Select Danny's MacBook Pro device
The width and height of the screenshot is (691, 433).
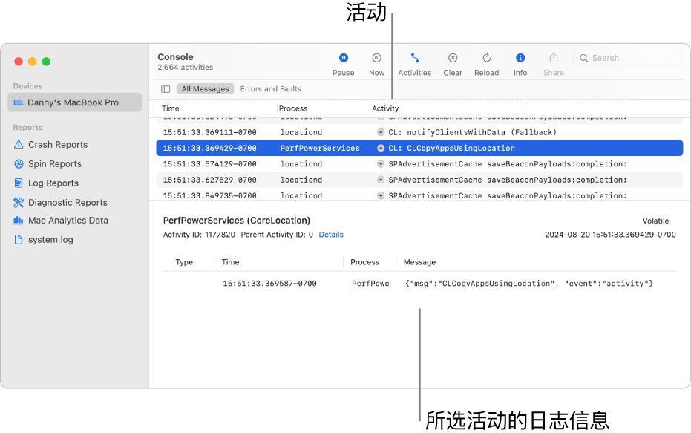(74, 102)
